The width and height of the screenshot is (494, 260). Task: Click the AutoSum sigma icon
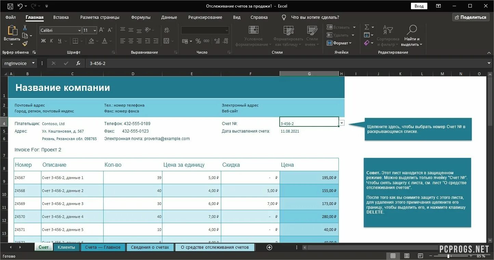(367, 27)
